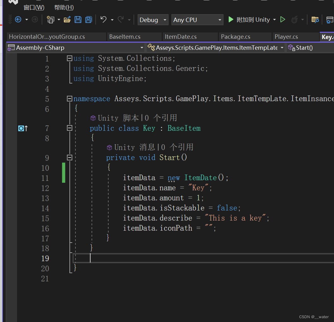334x322 pixels.
Task: Click the Open File folder icon
Action: pyautogui.click(x=67, y=20)
